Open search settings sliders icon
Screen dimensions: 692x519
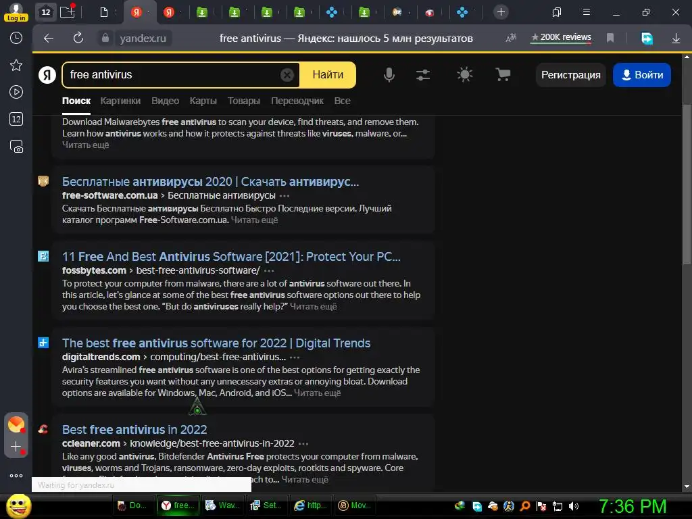[x=423, y=75]
